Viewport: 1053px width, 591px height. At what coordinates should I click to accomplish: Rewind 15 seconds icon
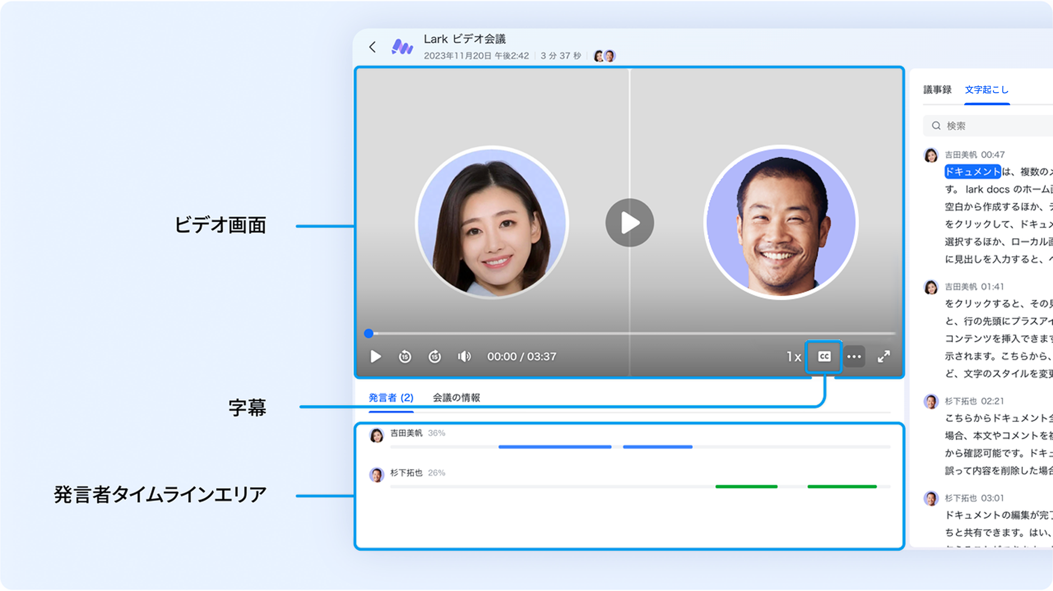click(x=405, y=356)
